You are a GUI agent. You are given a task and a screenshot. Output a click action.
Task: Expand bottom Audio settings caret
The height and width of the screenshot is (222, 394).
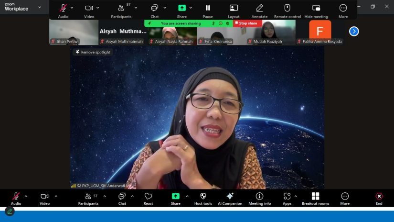coord(26,196)
